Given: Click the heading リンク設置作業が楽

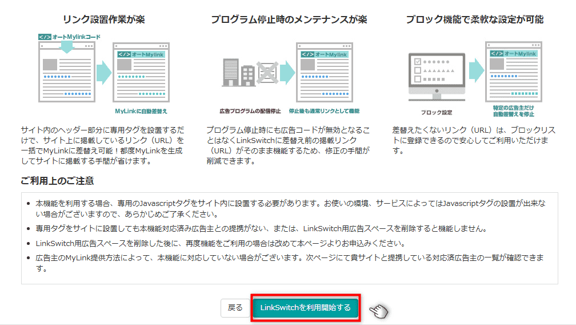Looking at the screenshot, I should [x=104, y=19].
